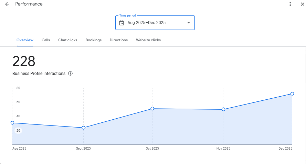
Task: Click the Dec 2025 axis label
Action: tap(285, 149)
